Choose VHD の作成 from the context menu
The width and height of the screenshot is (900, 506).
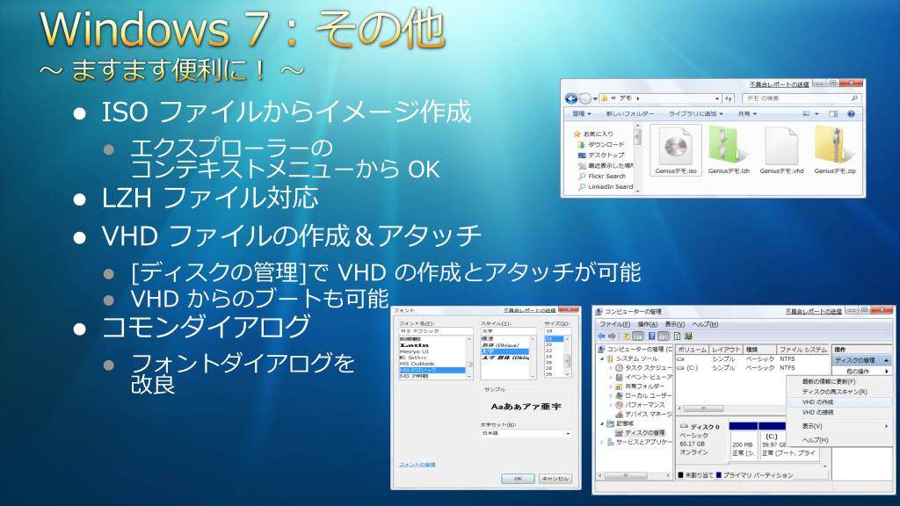(838, 402)
